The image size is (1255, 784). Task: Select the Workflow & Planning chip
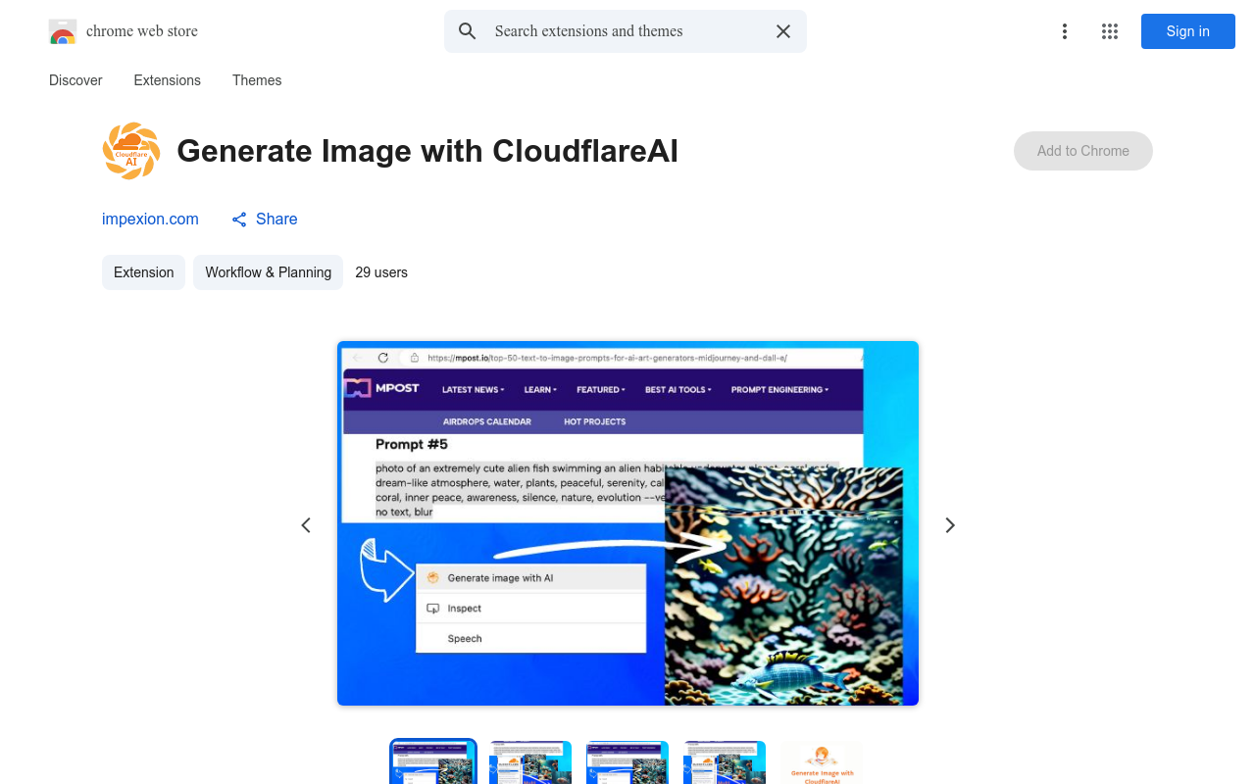tap(269, 272)
